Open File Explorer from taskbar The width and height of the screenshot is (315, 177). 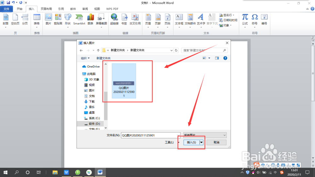(x=55, y=172)
